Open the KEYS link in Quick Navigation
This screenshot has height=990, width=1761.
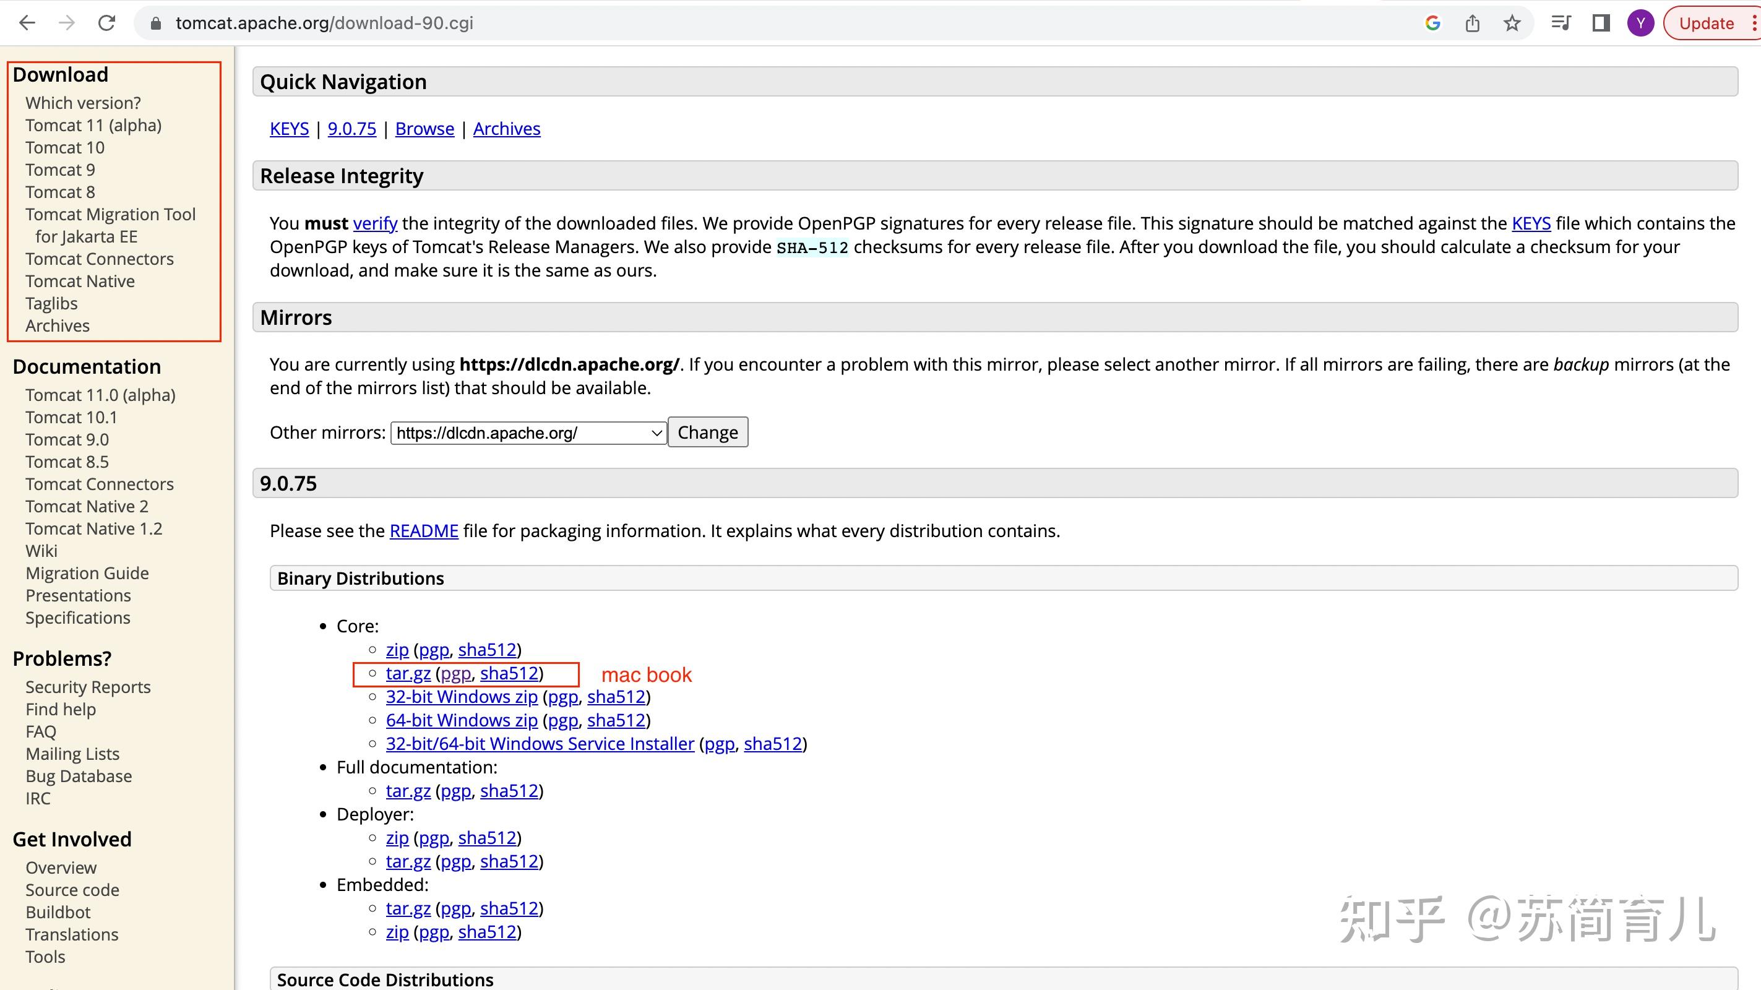(x=289, y=129)
